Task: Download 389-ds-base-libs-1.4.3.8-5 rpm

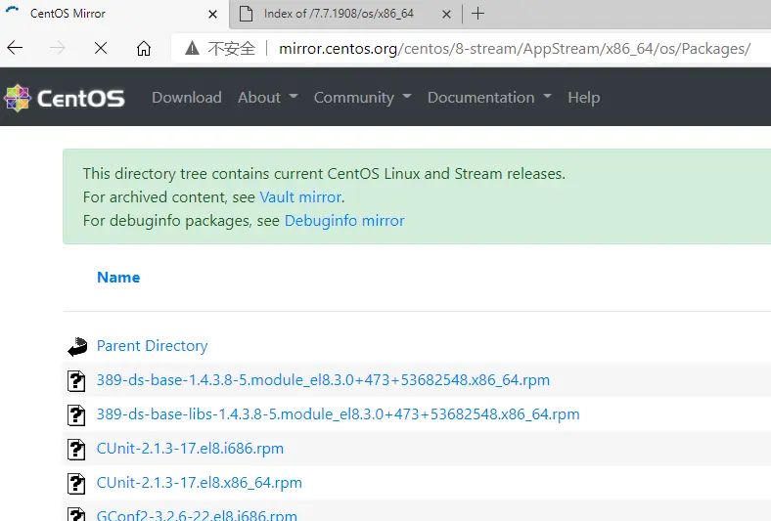Action: (x=338, y=414)
